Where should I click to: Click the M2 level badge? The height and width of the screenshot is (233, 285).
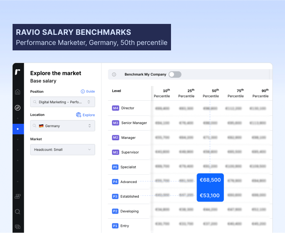pos(115,138)
